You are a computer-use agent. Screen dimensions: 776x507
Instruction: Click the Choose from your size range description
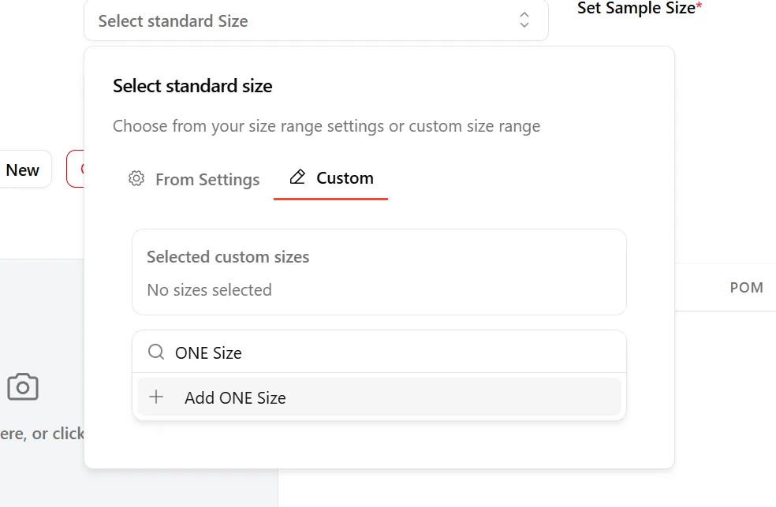(326, 126)
